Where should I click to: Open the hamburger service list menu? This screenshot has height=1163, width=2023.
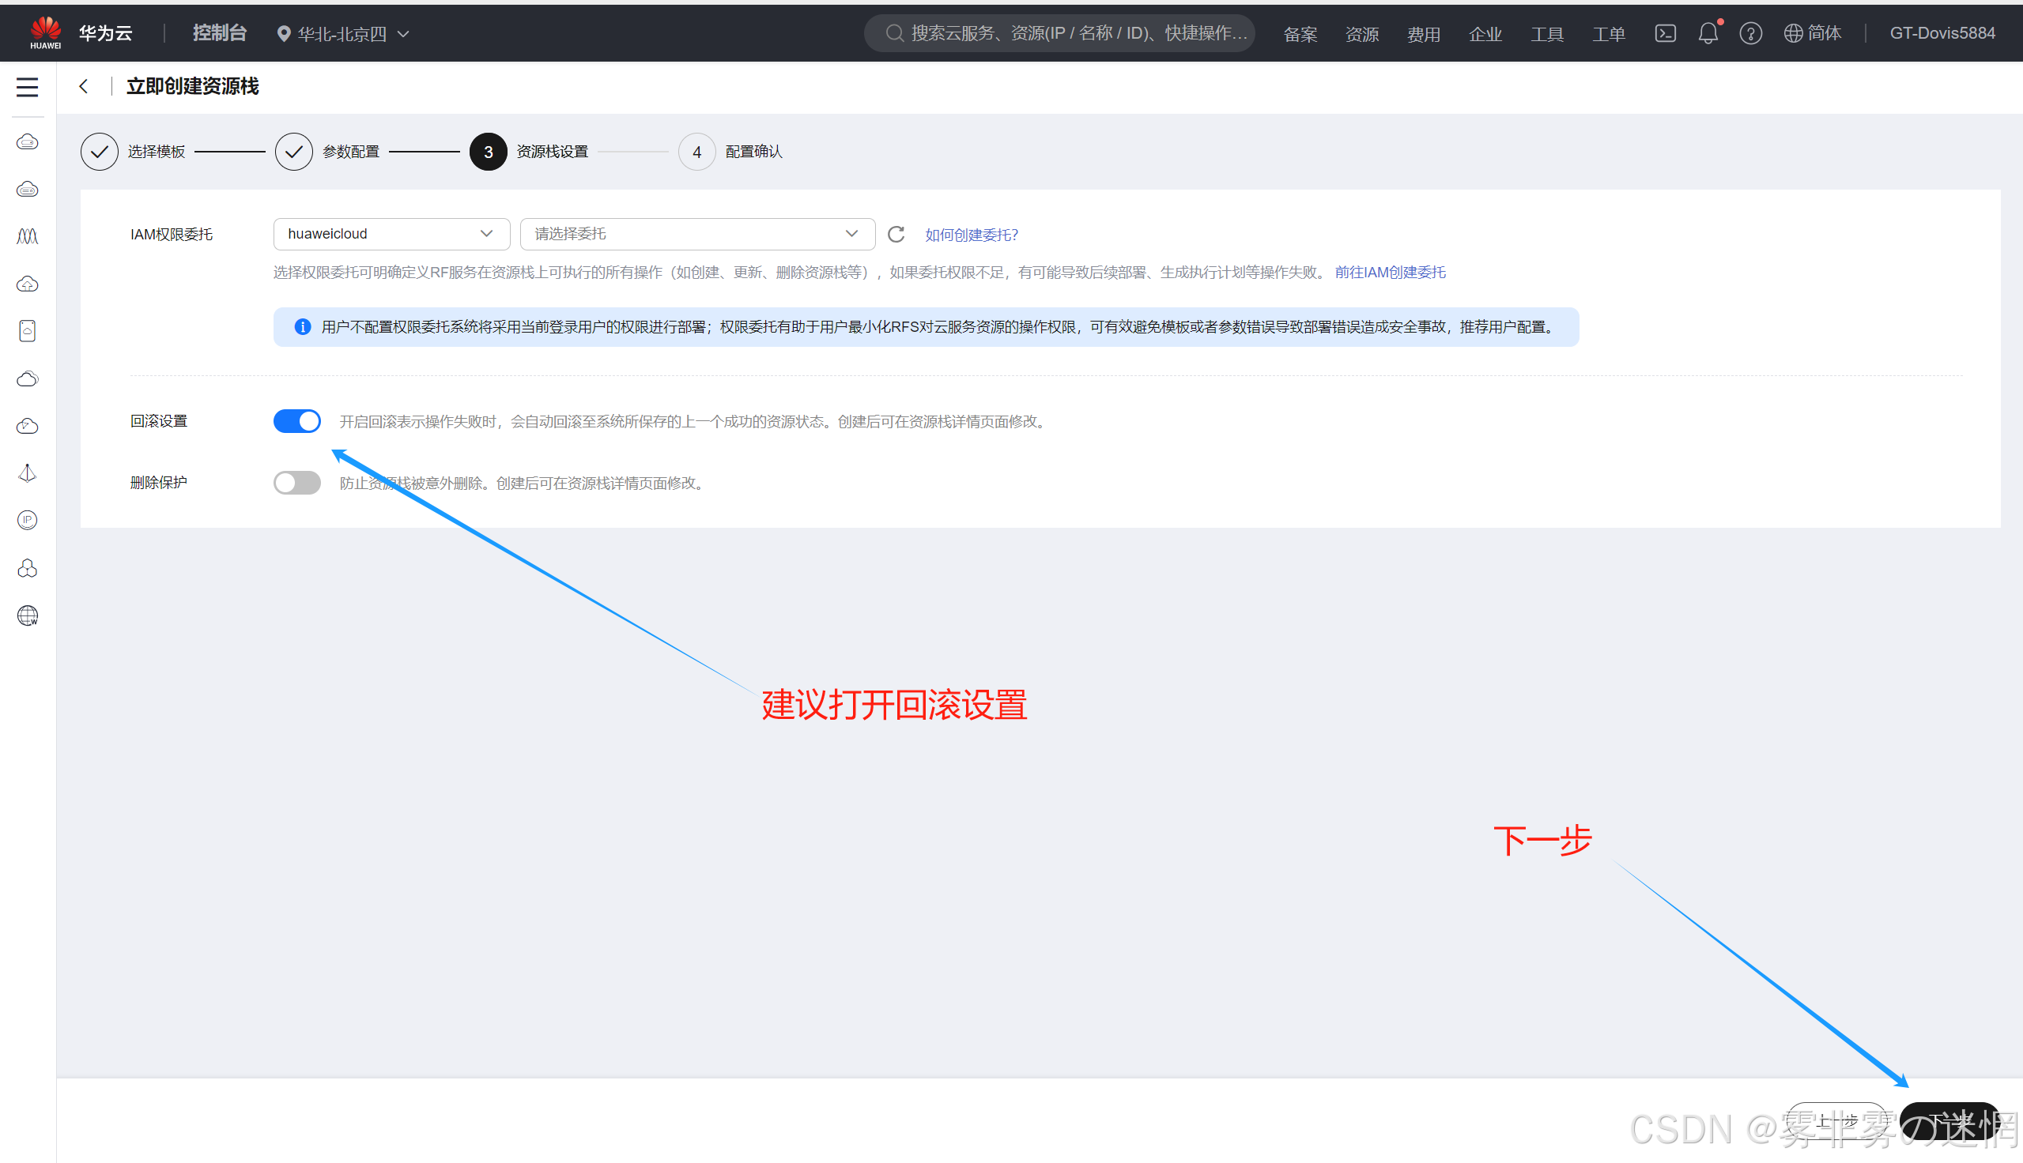pos(27,87)
